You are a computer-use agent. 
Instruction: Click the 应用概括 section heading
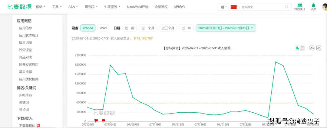24,21
